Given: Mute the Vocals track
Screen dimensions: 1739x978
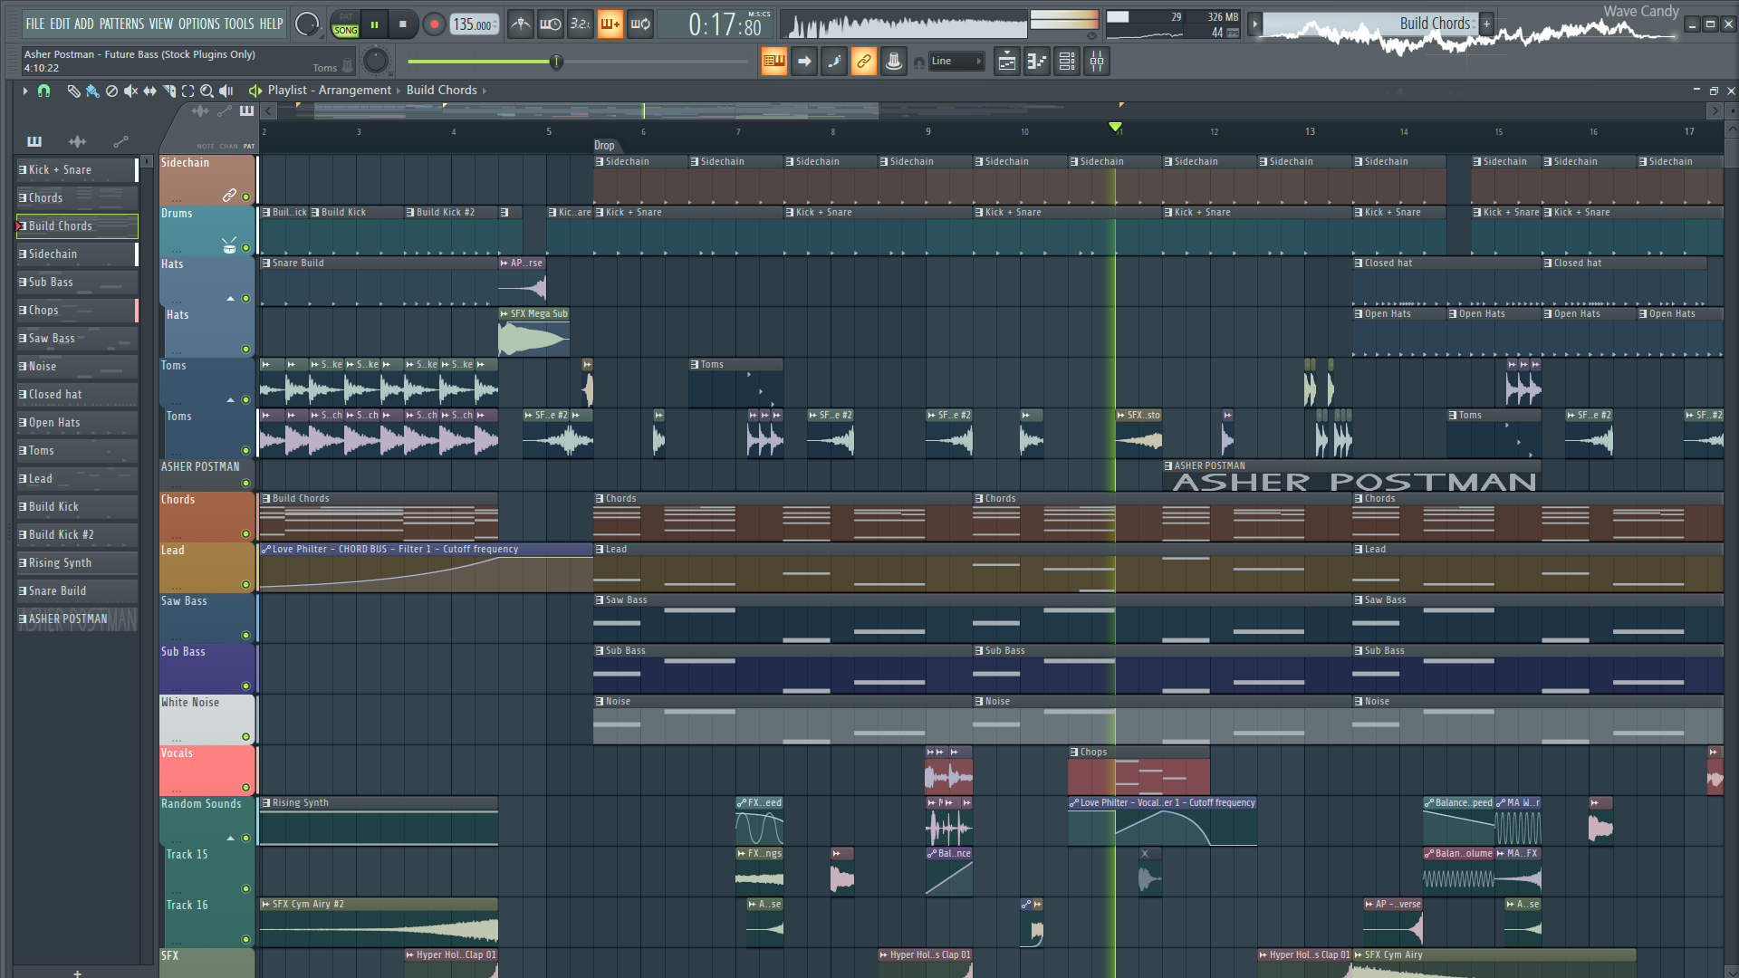Looking at the screenshot, I should (245, 787).
